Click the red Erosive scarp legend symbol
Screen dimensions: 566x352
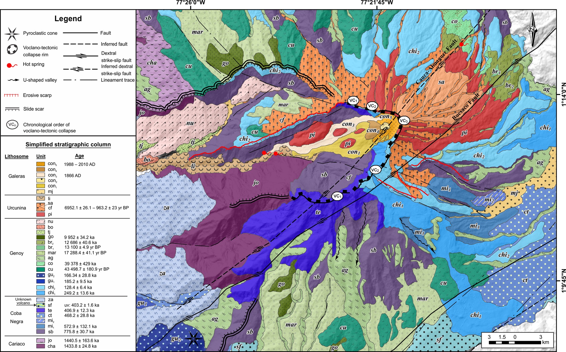click(x=11, y=95)
